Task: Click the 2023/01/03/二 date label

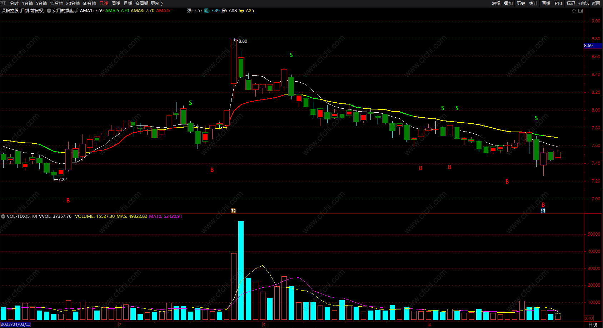Action: tap(16, 324)
